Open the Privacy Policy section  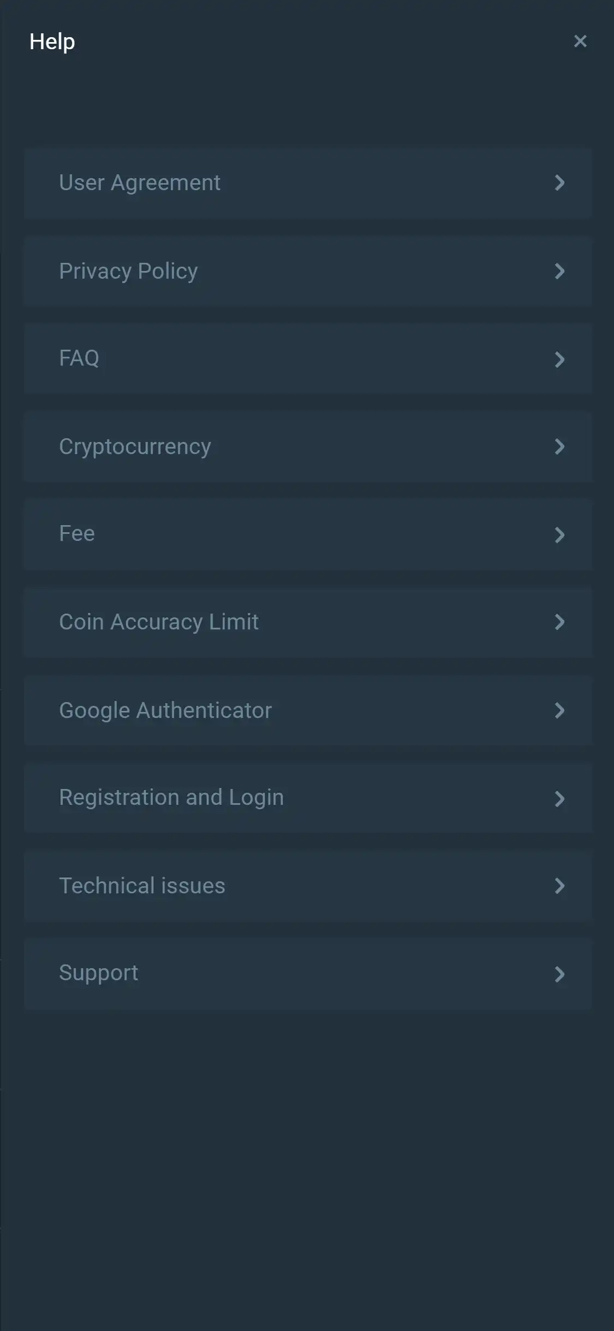128,271
